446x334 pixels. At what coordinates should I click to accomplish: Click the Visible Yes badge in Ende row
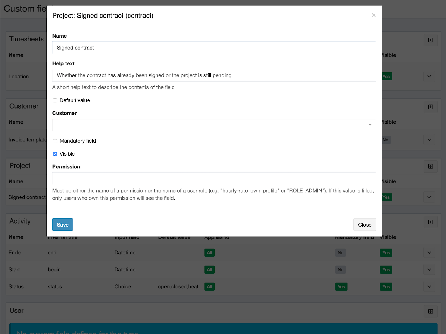point(386,253)
